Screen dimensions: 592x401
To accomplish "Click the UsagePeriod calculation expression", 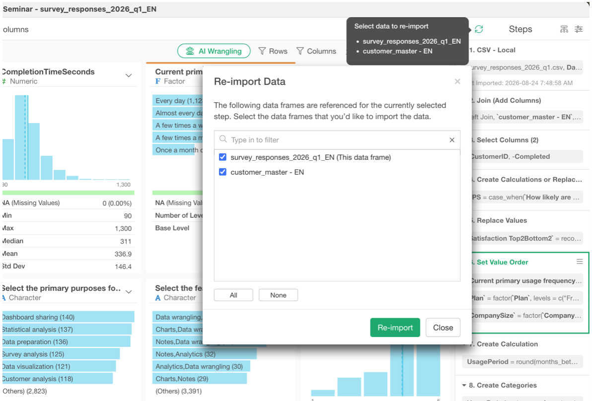I will click(522, 362).
